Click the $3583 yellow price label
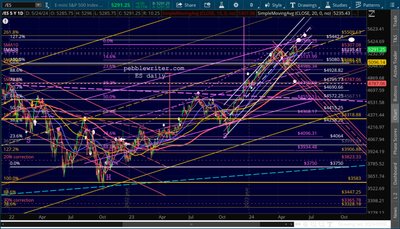The image size is (400, 229). 355,179
